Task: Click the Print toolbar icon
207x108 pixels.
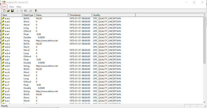Action: [x=31, y=11]
